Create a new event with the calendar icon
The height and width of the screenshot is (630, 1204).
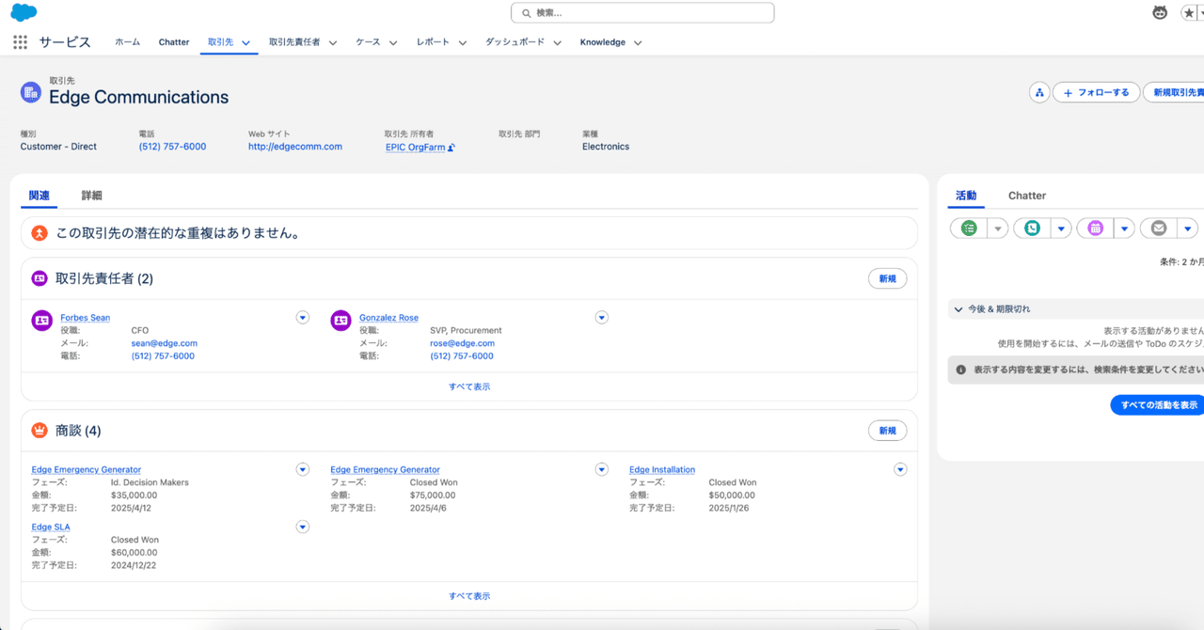1096,228
